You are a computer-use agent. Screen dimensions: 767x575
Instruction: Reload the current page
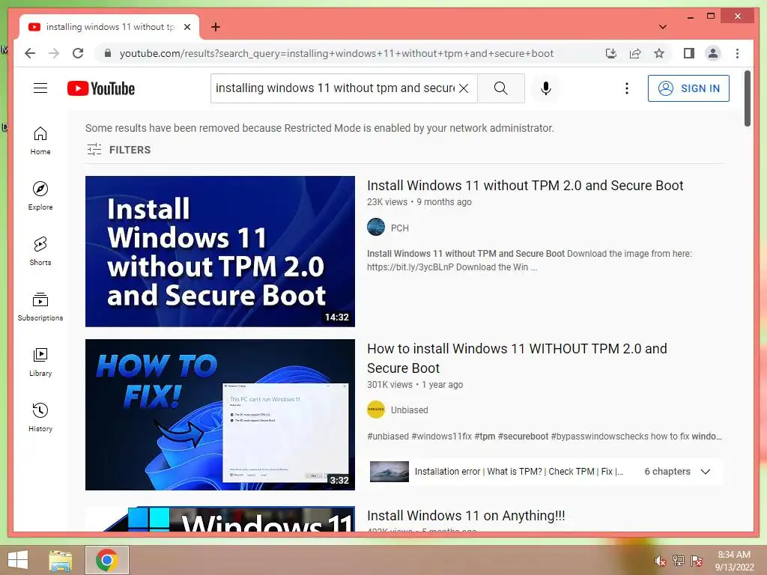point(78,53)
